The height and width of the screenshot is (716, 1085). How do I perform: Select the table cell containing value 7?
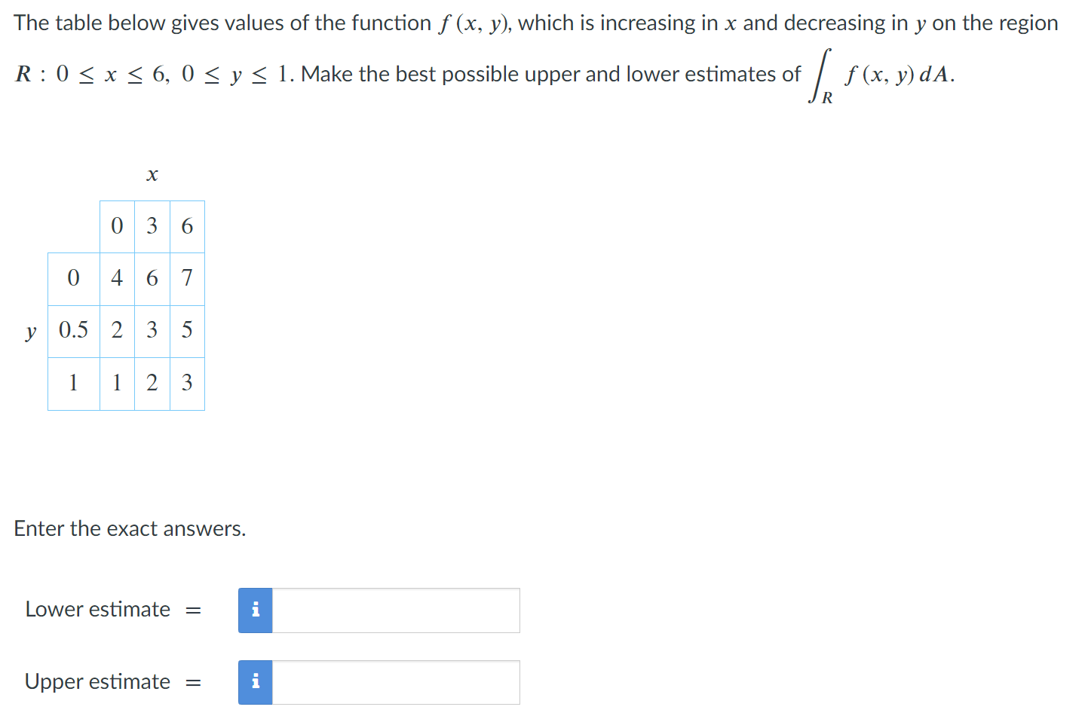coord(186,278)
